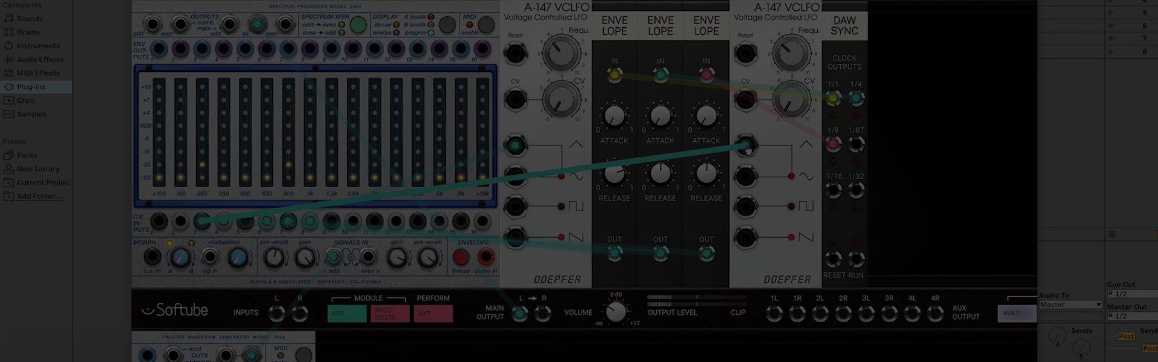
Task: Open the Audio To Master dropdown
Action: (1070, 305)
